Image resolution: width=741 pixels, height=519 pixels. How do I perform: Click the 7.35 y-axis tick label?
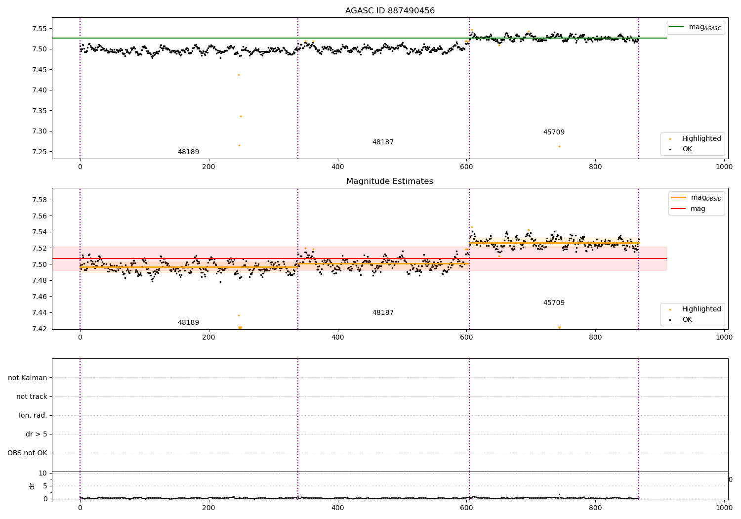pos(40,111)
